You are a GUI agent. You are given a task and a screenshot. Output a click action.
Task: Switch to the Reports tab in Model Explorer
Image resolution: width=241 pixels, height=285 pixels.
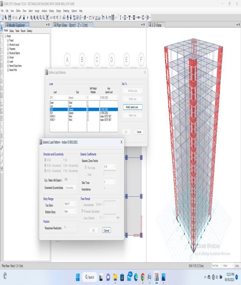click(x=23, y=31)
